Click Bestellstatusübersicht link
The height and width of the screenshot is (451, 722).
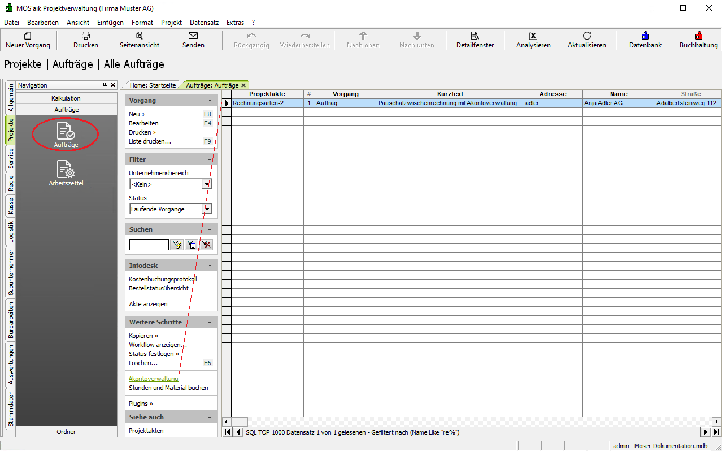(159, 288)
